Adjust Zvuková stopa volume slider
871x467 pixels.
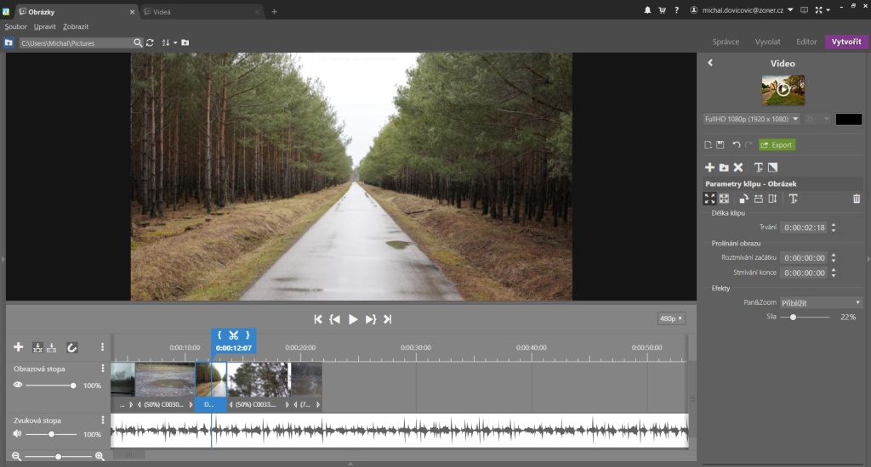(x=50, y=434)
